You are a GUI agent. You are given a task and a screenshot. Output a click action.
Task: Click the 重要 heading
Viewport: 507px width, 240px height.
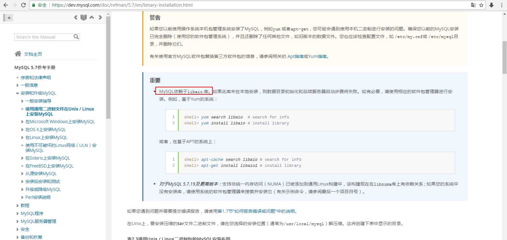coord(155,80)
